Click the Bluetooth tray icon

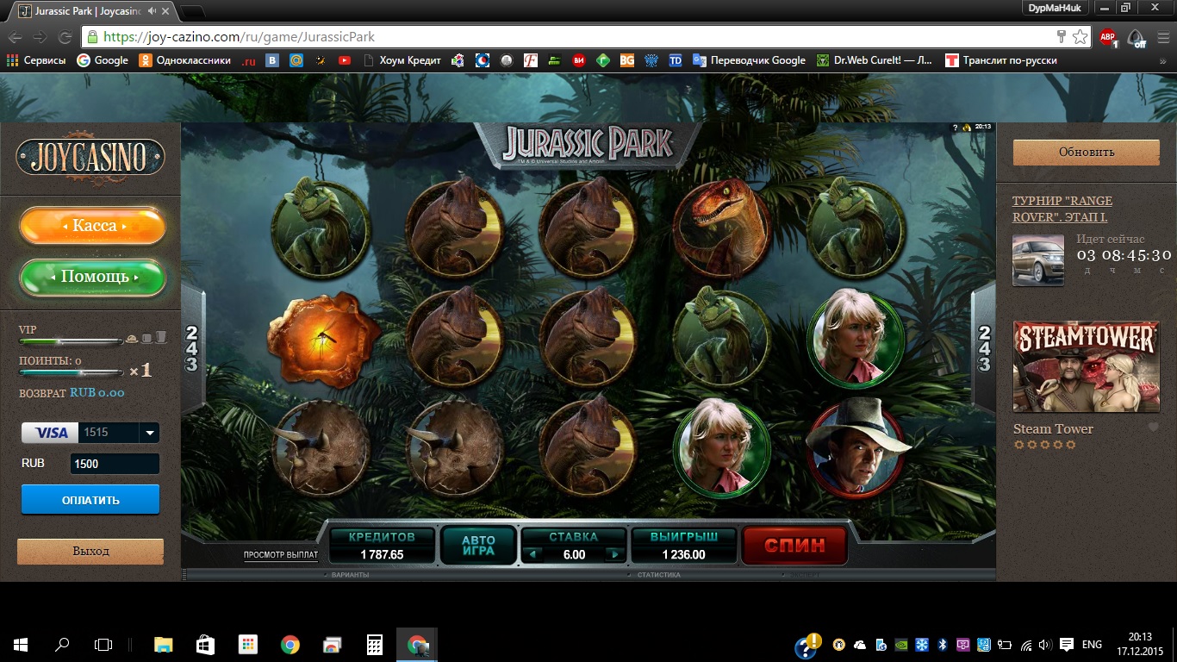pyautogui.click(x=942, y=644)
